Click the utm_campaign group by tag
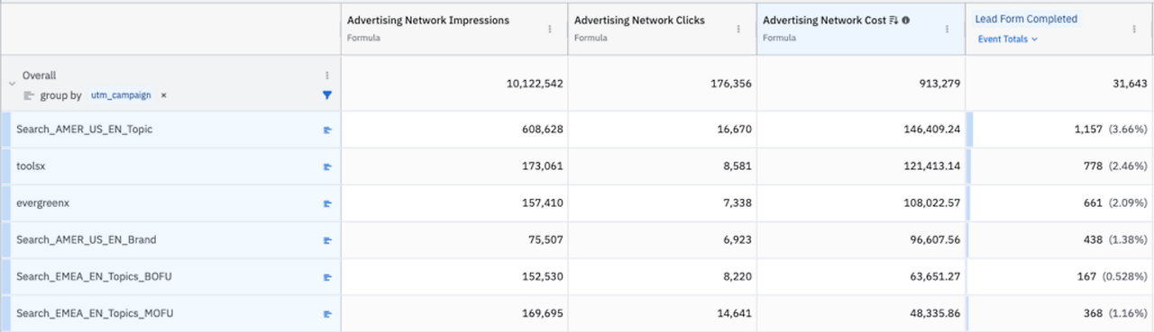This screenshot has height=332, width=1154. [121, 95]
